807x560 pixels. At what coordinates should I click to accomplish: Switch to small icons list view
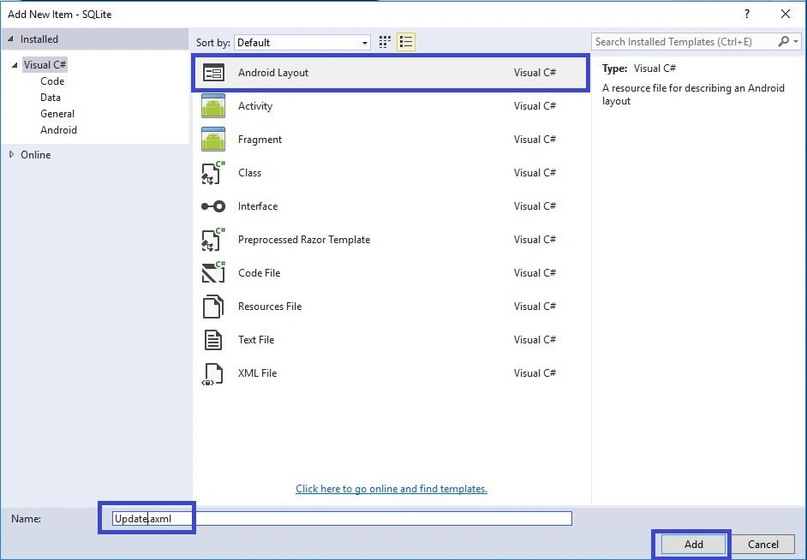point(406,42)
